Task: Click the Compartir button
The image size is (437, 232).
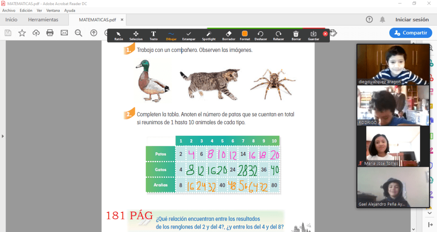Action: [x=410, y=33]
